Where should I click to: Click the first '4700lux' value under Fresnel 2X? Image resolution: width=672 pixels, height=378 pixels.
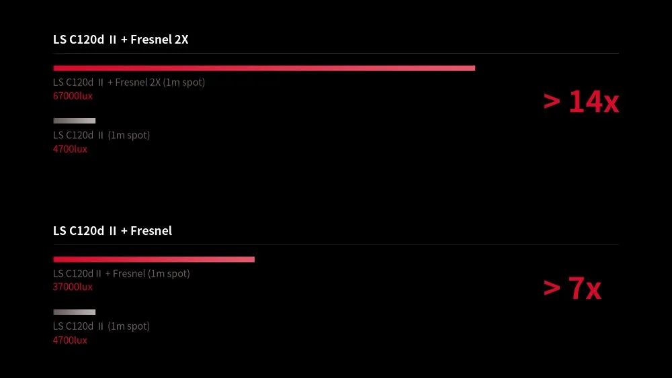click(x=70, y=149)
